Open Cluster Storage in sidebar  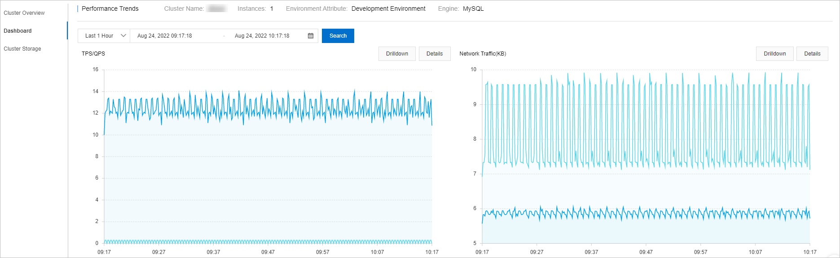[x=22, y=49]
